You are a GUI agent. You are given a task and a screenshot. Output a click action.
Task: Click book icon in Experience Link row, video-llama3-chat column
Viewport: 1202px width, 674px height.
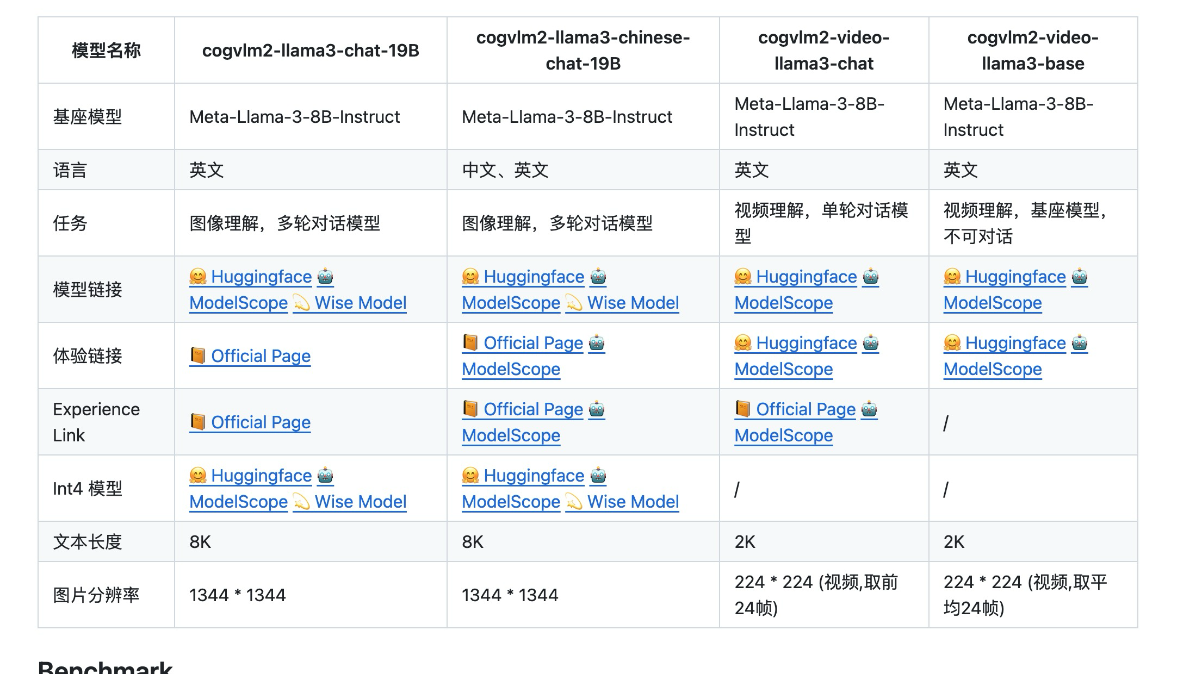pyautogui.click(x=743, y=409)
